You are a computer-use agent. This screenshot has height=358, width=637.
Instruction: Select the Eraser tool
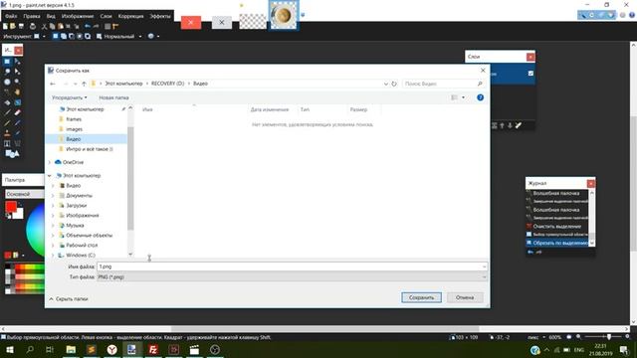click(x=18, y=112)
